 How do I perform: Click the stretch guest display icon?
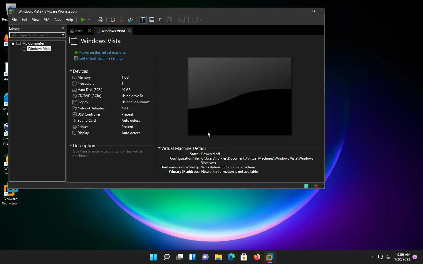194,20
